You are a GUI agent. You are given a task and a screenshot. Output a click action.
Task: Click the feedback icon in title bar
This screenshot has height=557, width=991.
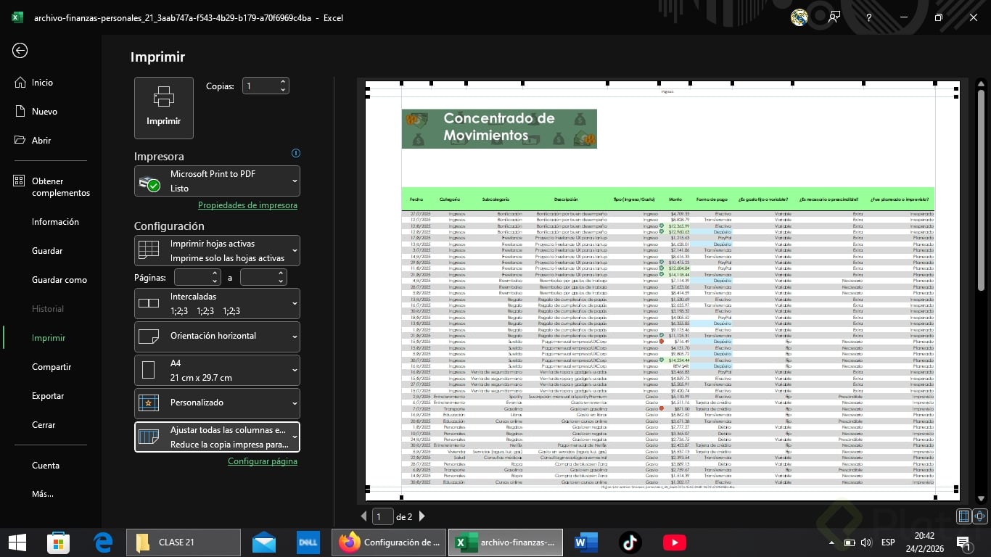(x=834, y=17)
